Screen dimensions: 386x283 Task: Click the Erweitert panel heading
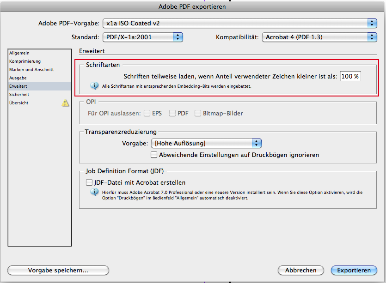coord(92,51)
